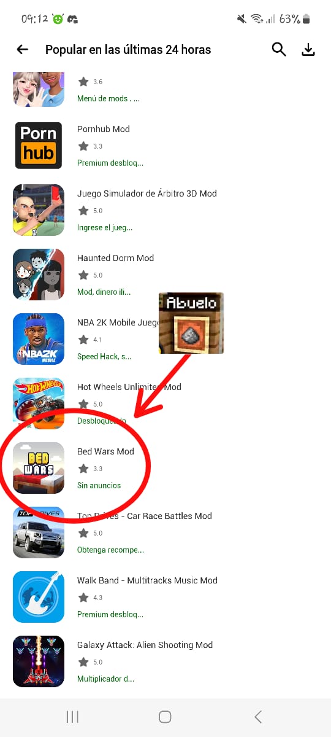The image size is (331, 737).
Task: Tap the Bed Wars app icon
Action: pyautogui.click(x=39, y=468)
